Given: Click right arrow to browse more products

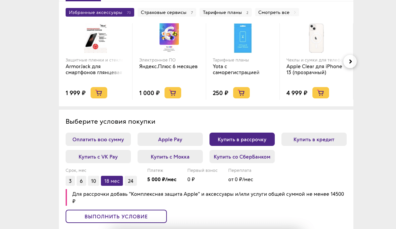Looking at the screenshot, I should [350, 61].
